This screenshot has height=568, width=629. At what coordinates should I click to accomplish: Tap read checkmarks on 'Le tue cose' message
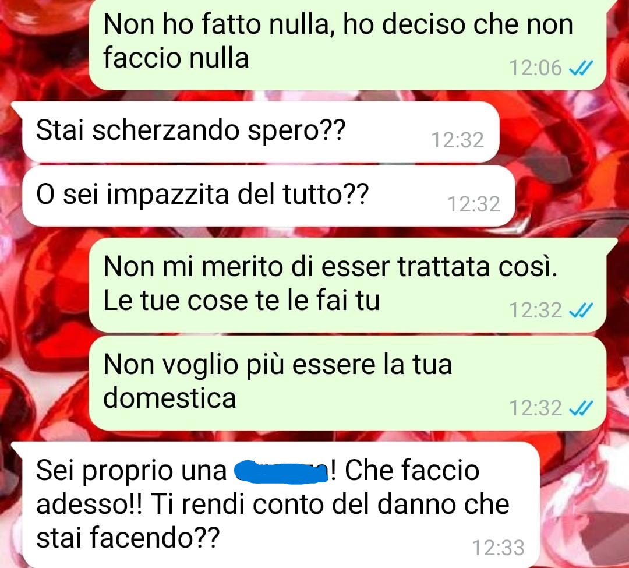tap(581, 310)
